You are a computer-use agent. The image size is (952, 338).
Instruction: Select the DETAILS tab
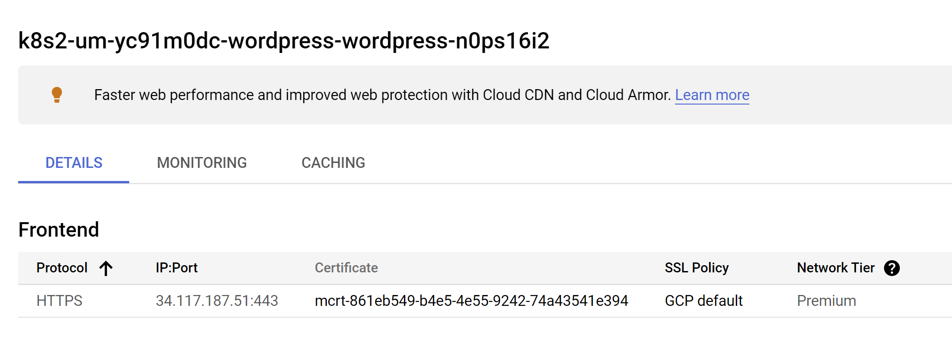coord(73,162)
